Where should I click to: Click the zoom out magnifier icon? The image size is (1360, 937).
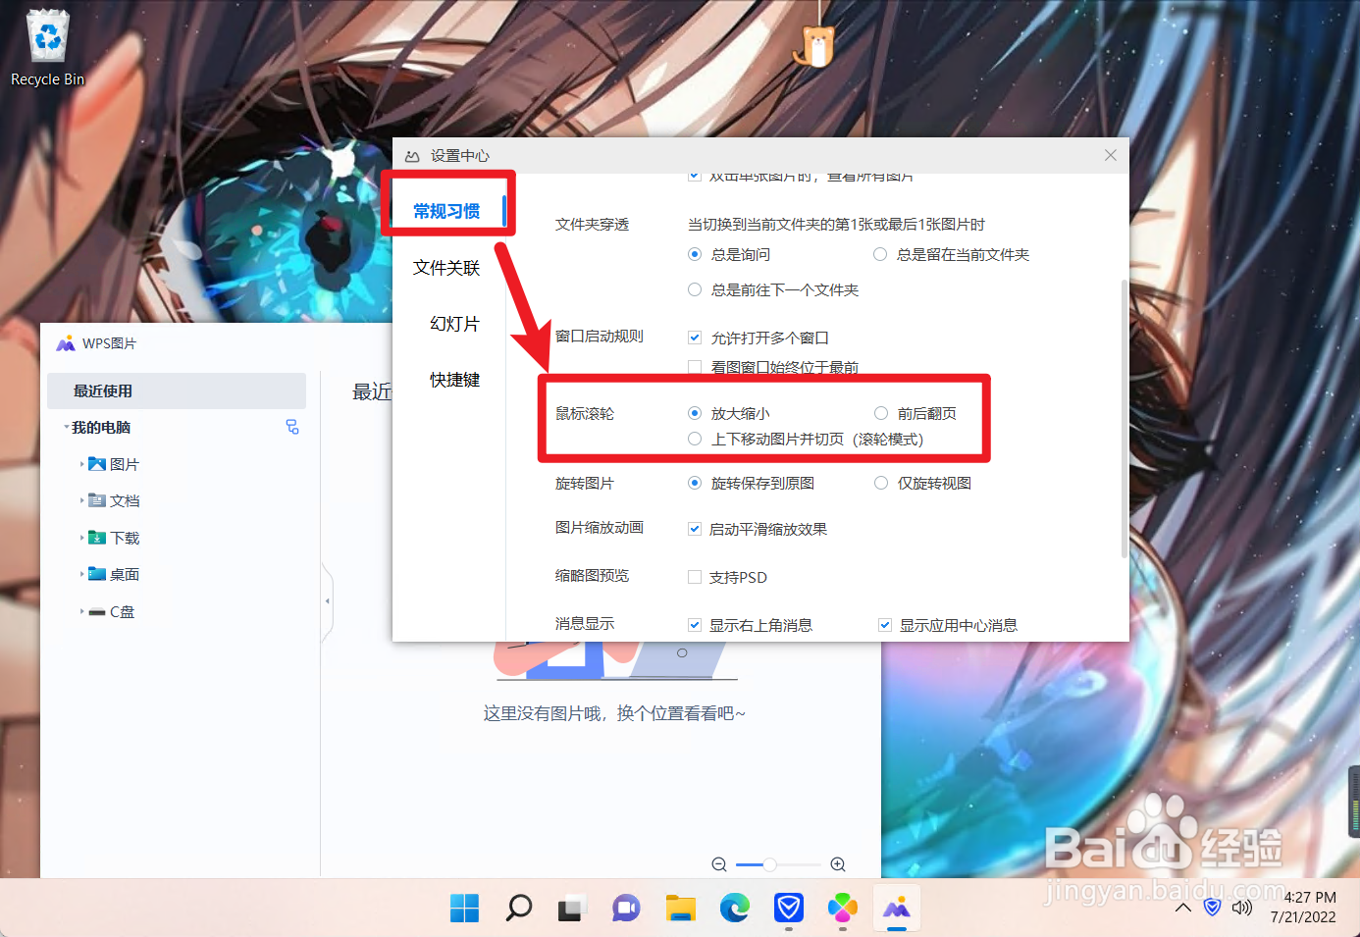(x=719, y=864)
